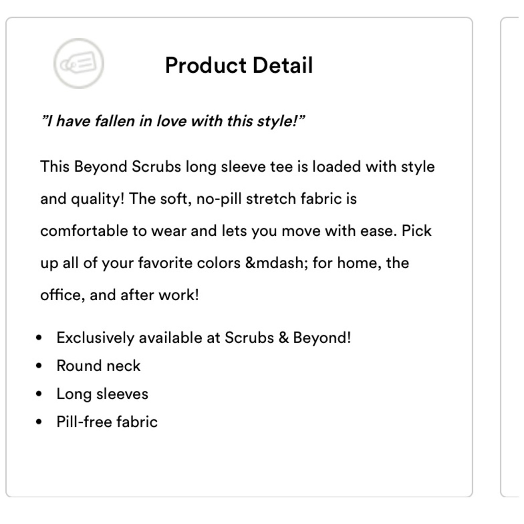The width and height of the screenshot is (524, 524).
Task: Click the bullet dot beside "Pill-free fabric"
Action: (x=39, y=422)
